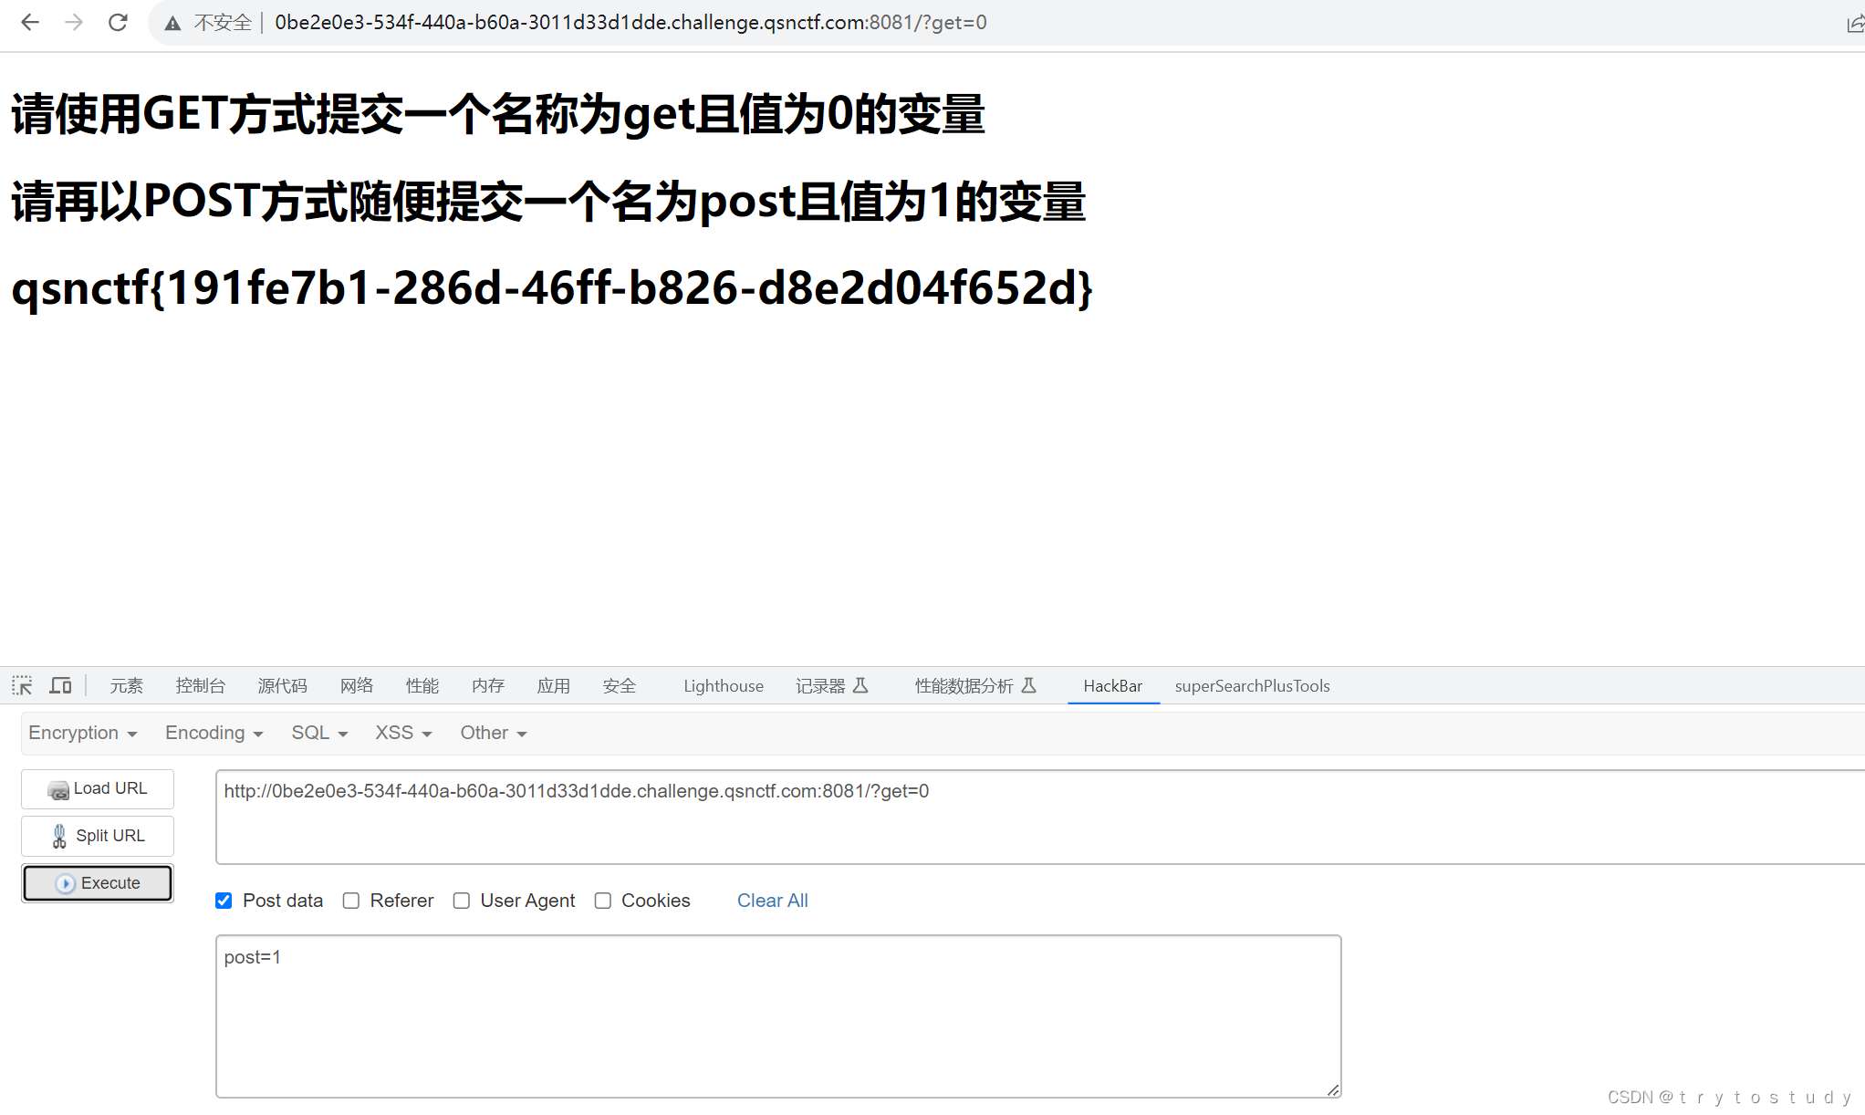Image resolution: width=1865 pixels, height=1115 pixels.
Task: Uncheck the Post data checkbox
Action: pos(224,901)
